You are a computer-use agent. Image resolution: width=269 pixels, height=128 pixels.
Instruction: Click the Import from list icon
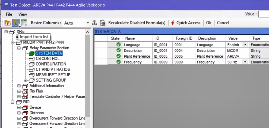[16, 23]
